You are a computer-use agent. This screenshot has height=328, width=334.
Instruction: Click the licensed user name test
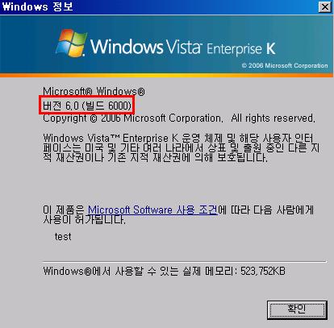point(63,237)
